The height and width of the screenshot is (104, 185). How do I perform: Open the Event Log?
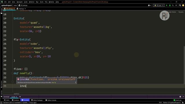click(177, 100)
